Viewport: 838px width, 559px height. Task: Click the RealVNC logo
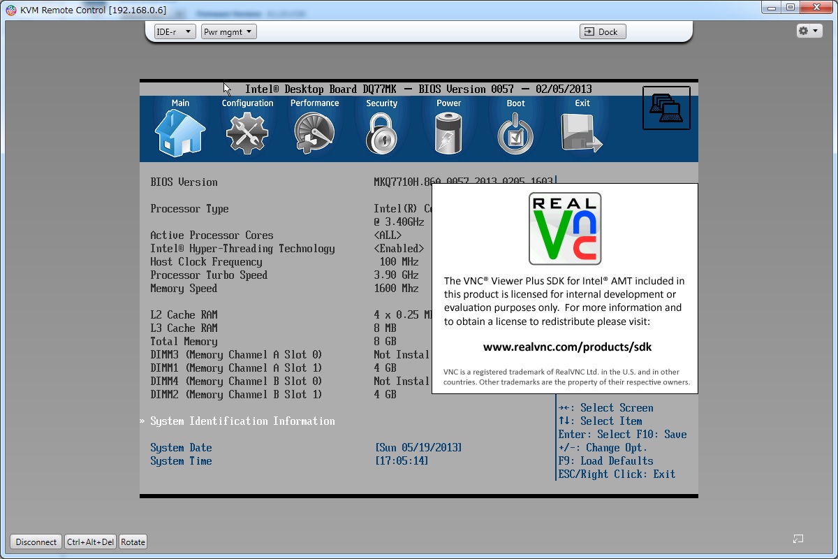(565, 228)
